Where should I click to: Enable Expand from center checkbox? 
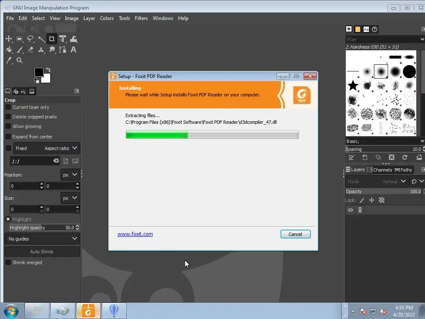point(8,136)
